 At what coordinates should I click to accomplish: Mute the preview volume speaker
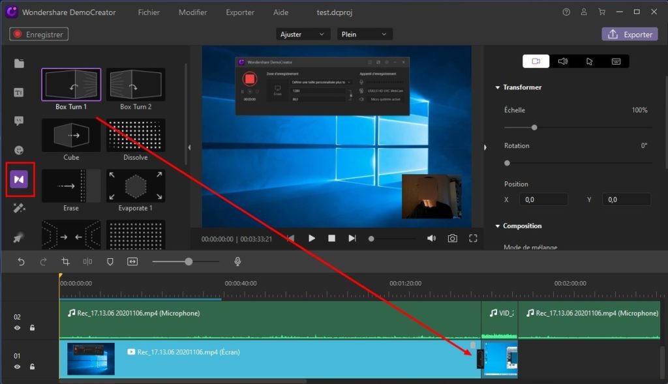click(431, 239)
